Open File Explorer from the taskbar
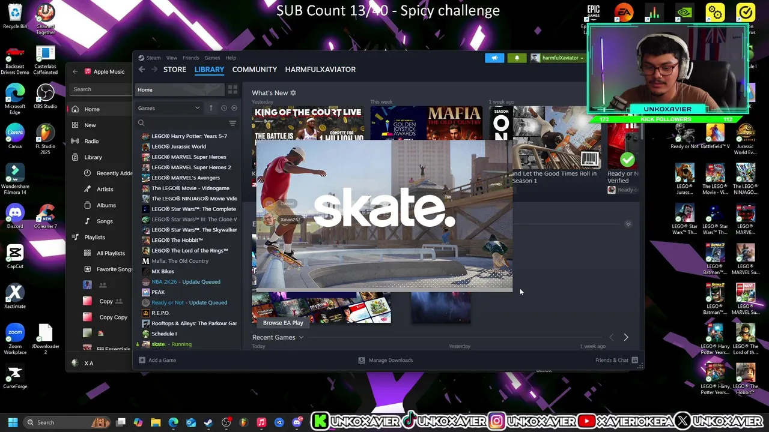The width and height of the screenshot is (769, 432). tap(156, 422)
